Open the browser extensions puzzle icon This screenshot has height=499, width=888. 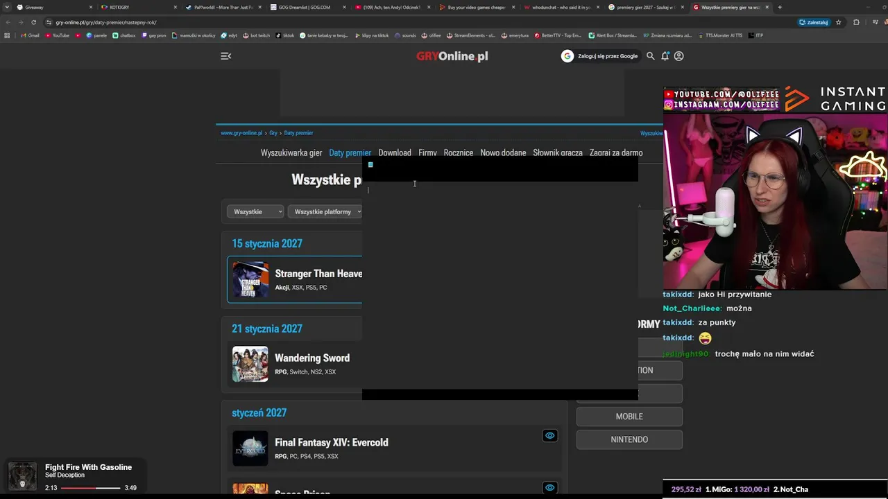pos(857,22)
